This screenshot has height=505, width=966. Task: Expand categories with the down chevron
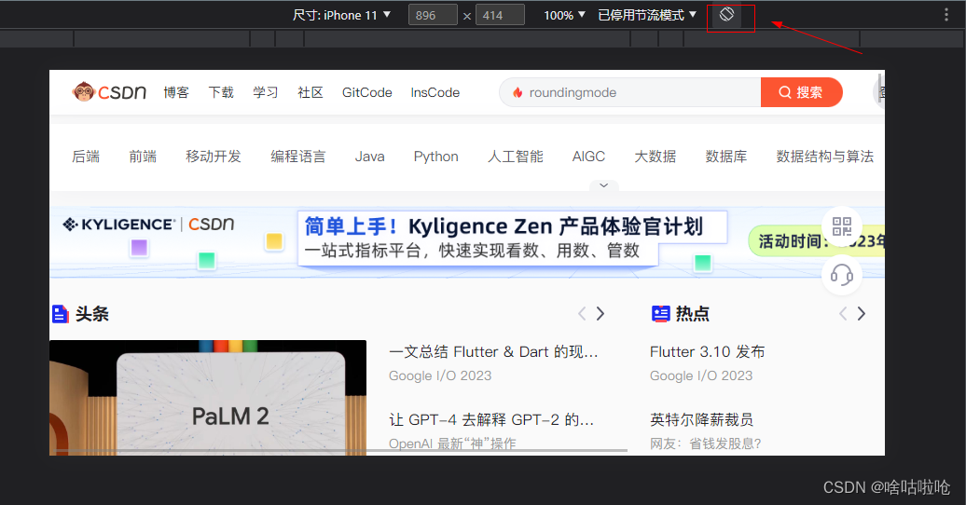point(604,185)
